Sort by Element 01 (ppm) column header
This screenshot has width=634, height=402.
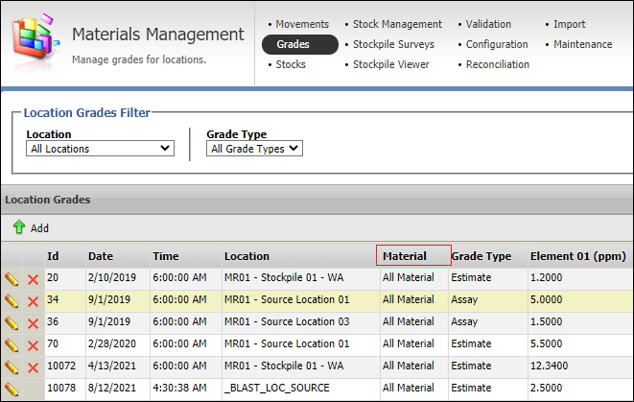point(578,256)
